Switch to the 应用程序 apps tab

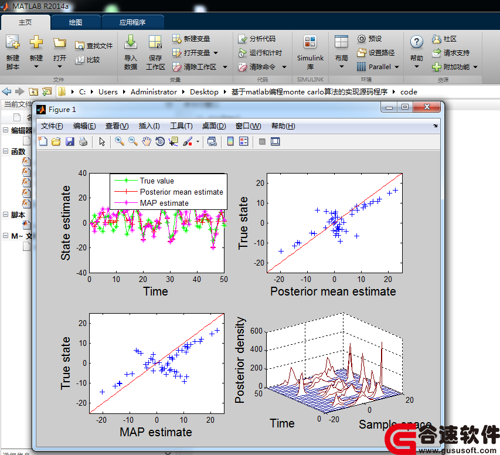coord(132,22)
